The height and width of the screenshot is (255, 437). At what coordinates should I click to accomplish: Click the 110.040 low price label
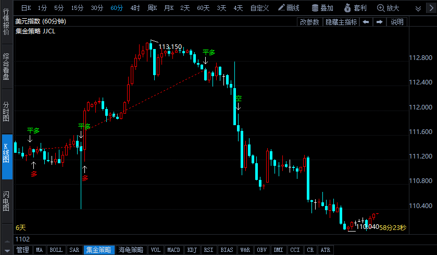pyautogui.click(x=368, y=226)
